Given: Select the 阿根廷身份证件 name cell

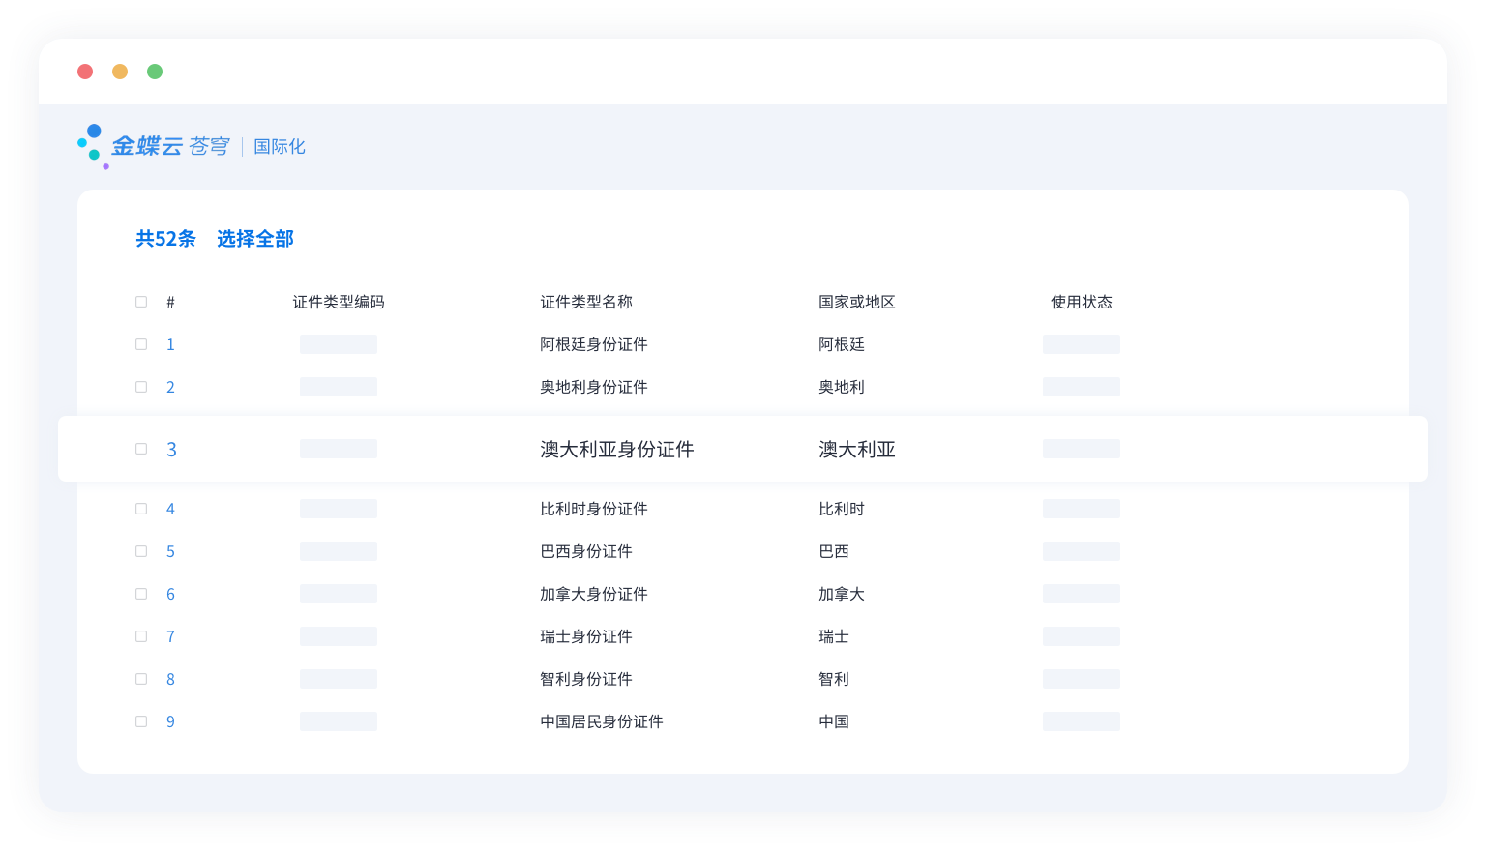Looking at the screenshot, I should 594,344.
